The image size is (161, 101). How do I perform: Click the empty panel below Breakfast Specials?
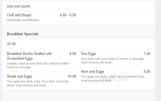tap(79, 95)
